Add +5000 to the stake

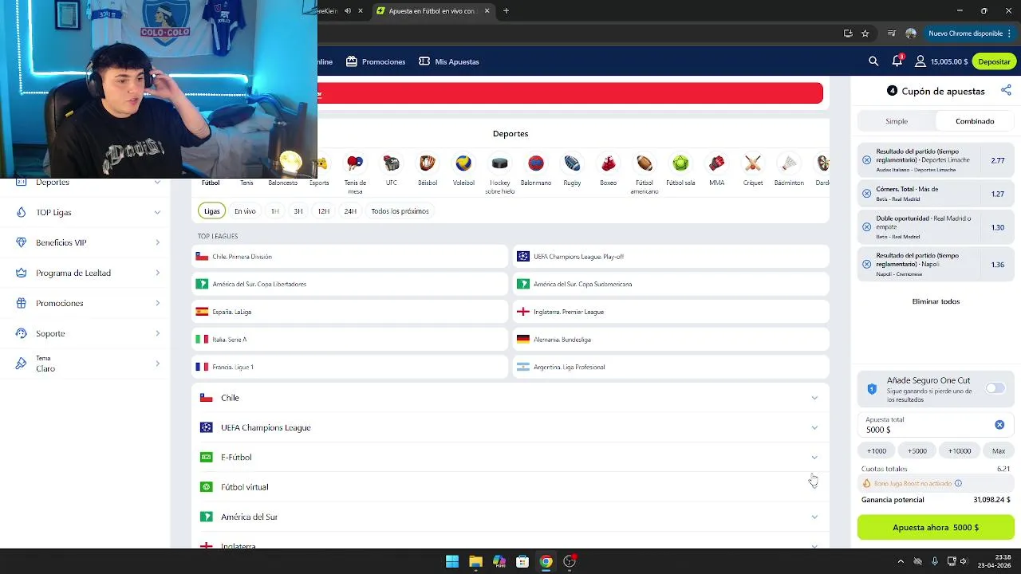[917, 451]
